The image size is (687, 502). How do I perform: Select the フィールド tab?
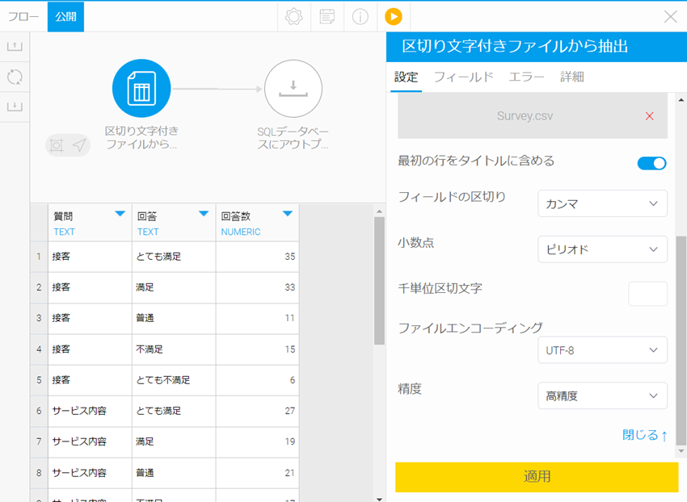[464, 77]
